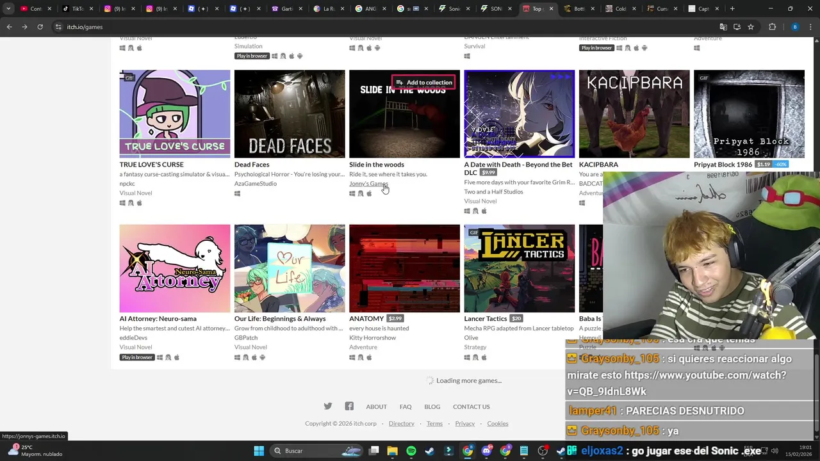Click the browser reload icon
The image size is (820, 461).
point(40,27)
